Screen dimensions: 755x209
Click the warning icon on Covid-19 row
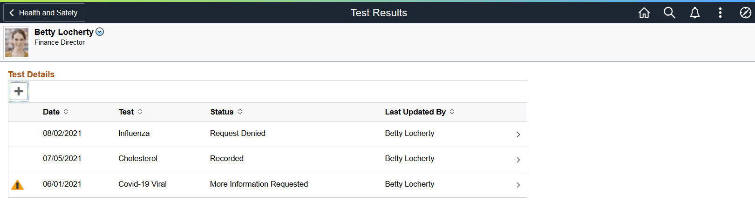coord(17,185)
